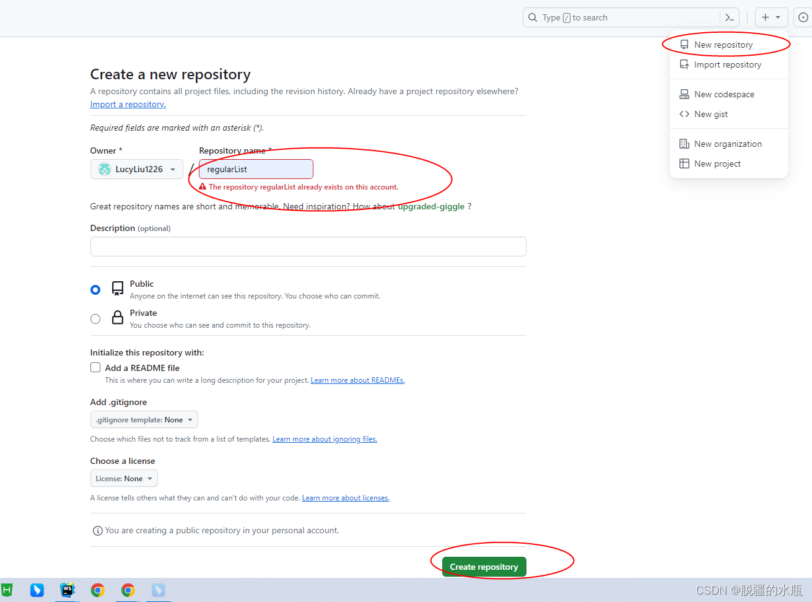The image size is (812, 602).
Task: Open Learn more about ignoring files link
Action: point(325,439)
